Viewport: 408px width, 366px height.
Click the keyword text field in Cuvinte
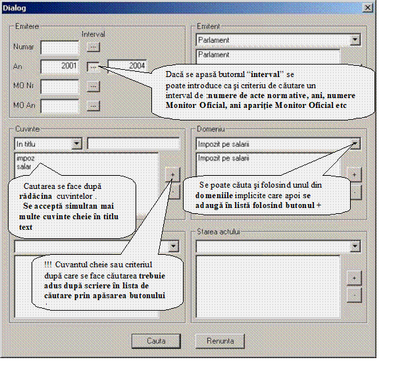coord(134,144)
